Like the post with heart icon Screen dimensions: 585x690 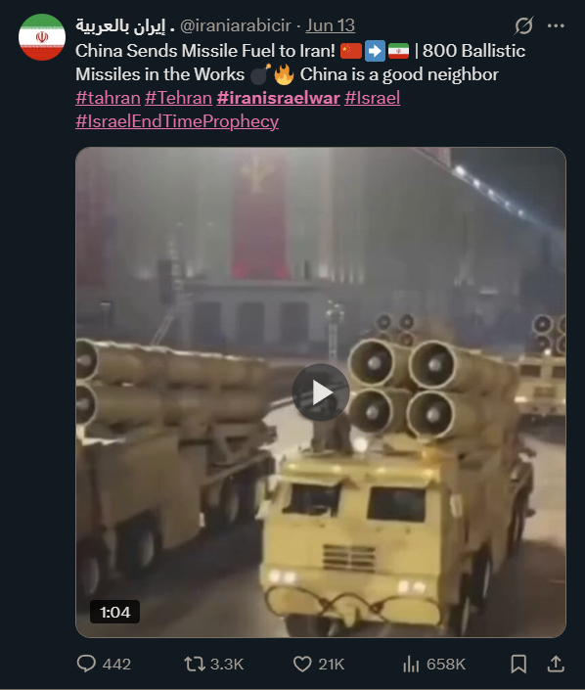302,664
